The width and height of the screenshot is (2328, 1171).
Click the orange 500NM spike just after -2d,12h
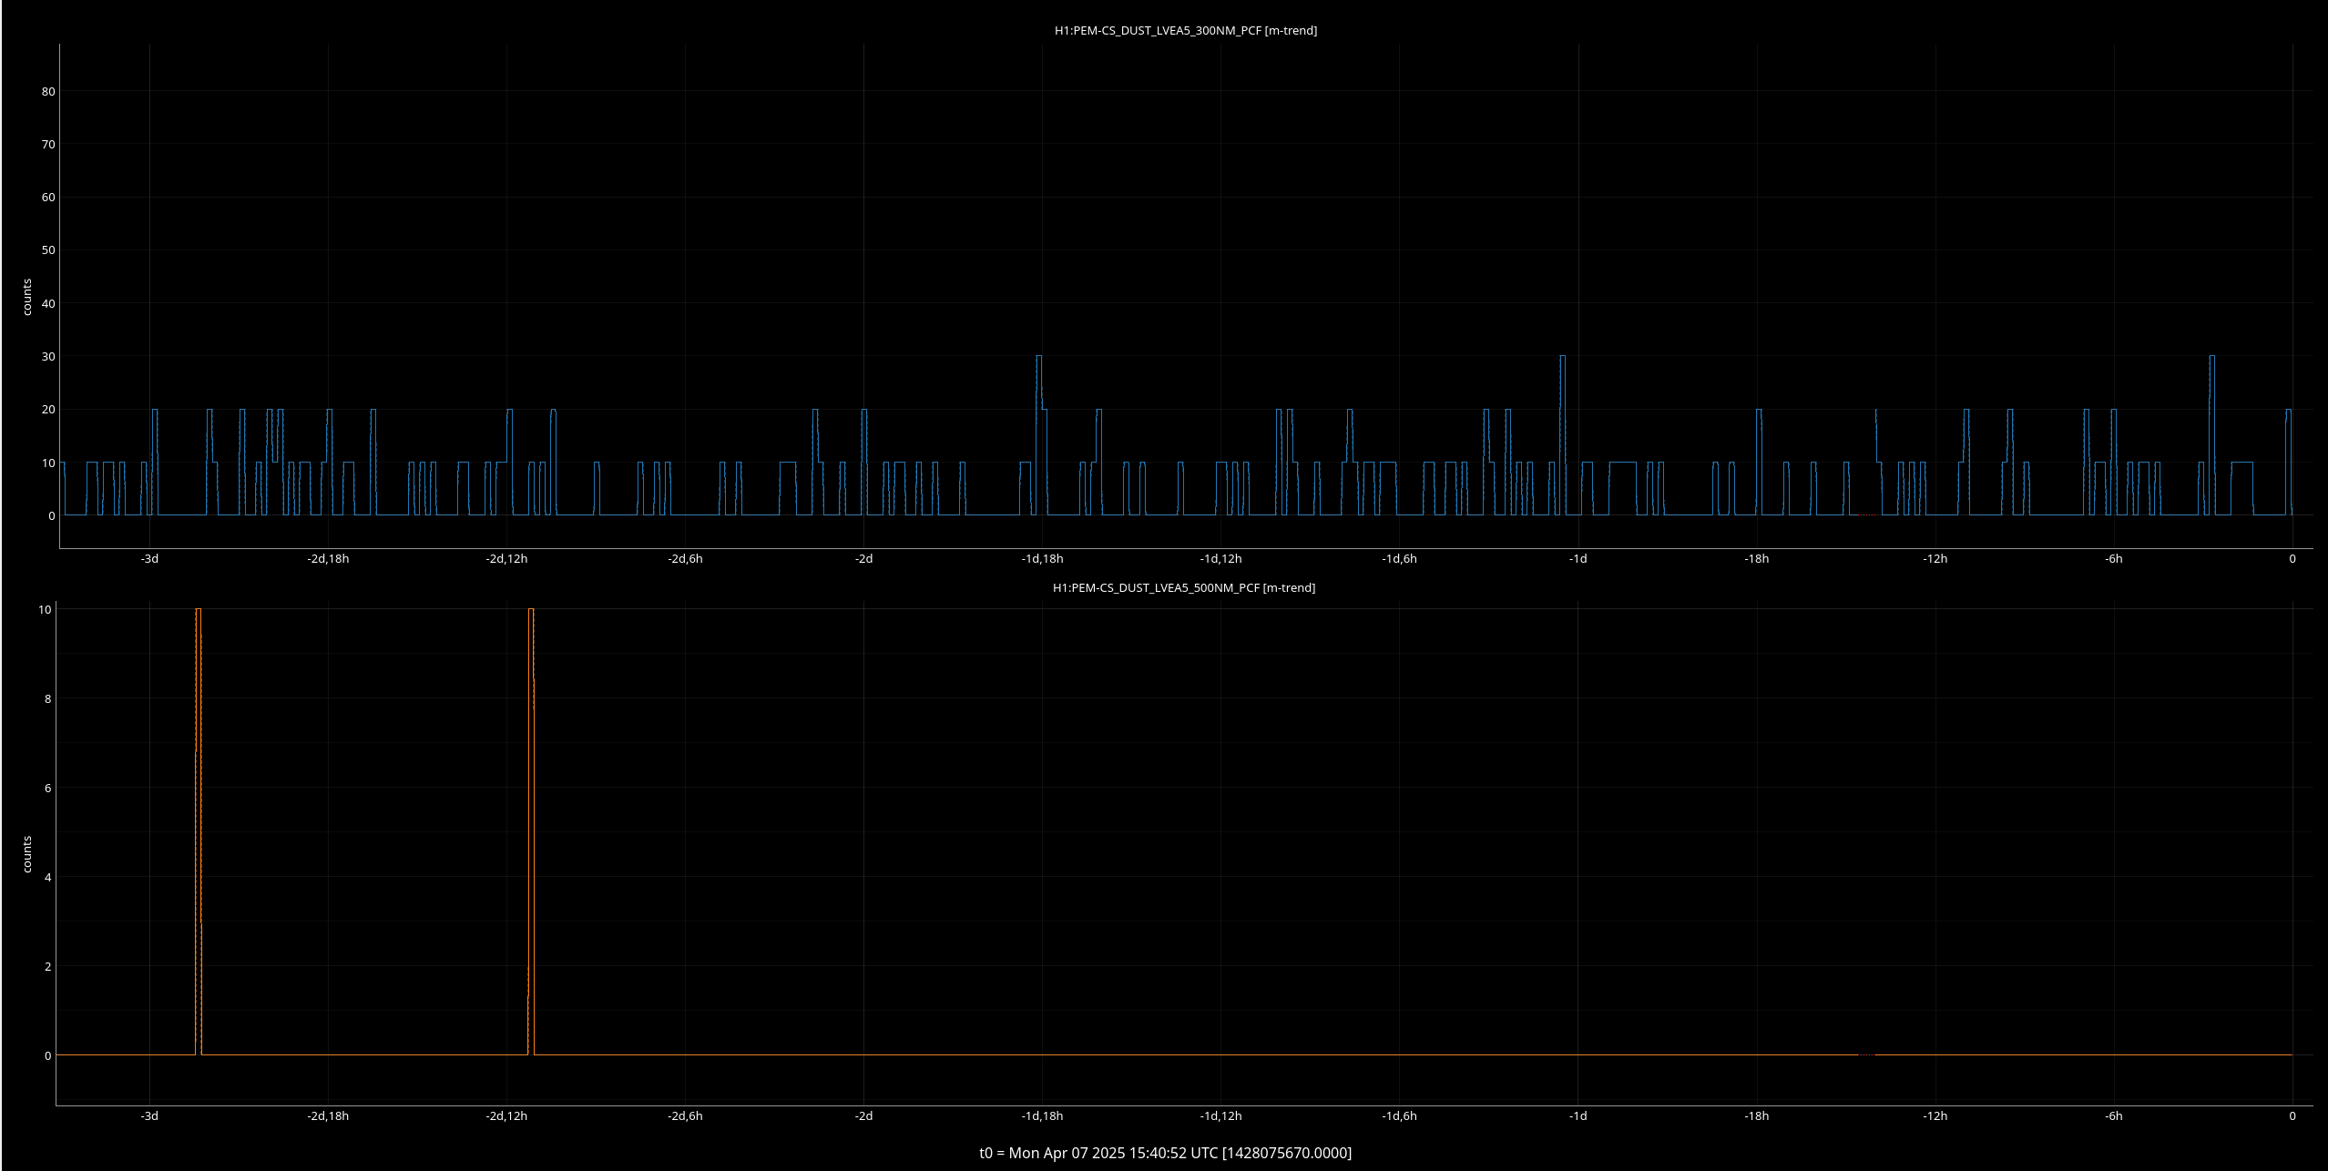coord(531,831)
